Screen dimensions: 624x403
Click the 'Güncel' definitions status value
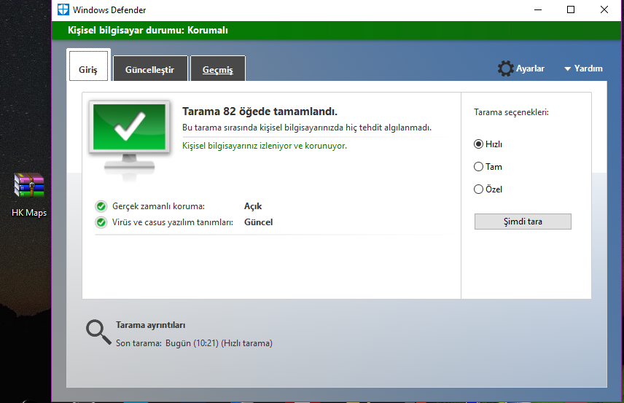(x=258, y=222)
